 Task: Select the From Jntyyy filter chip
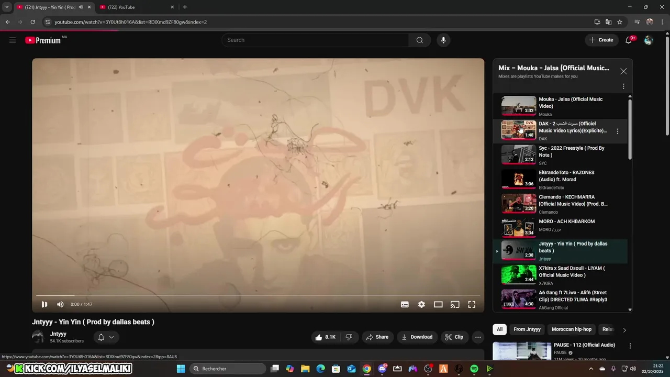coord(527,329)
